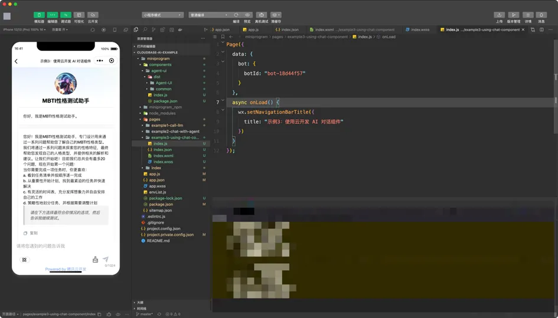Image resolution: width=558 pixels, height=318 pixels.
Task: Click the chat message input field
Action: (66, 246)
